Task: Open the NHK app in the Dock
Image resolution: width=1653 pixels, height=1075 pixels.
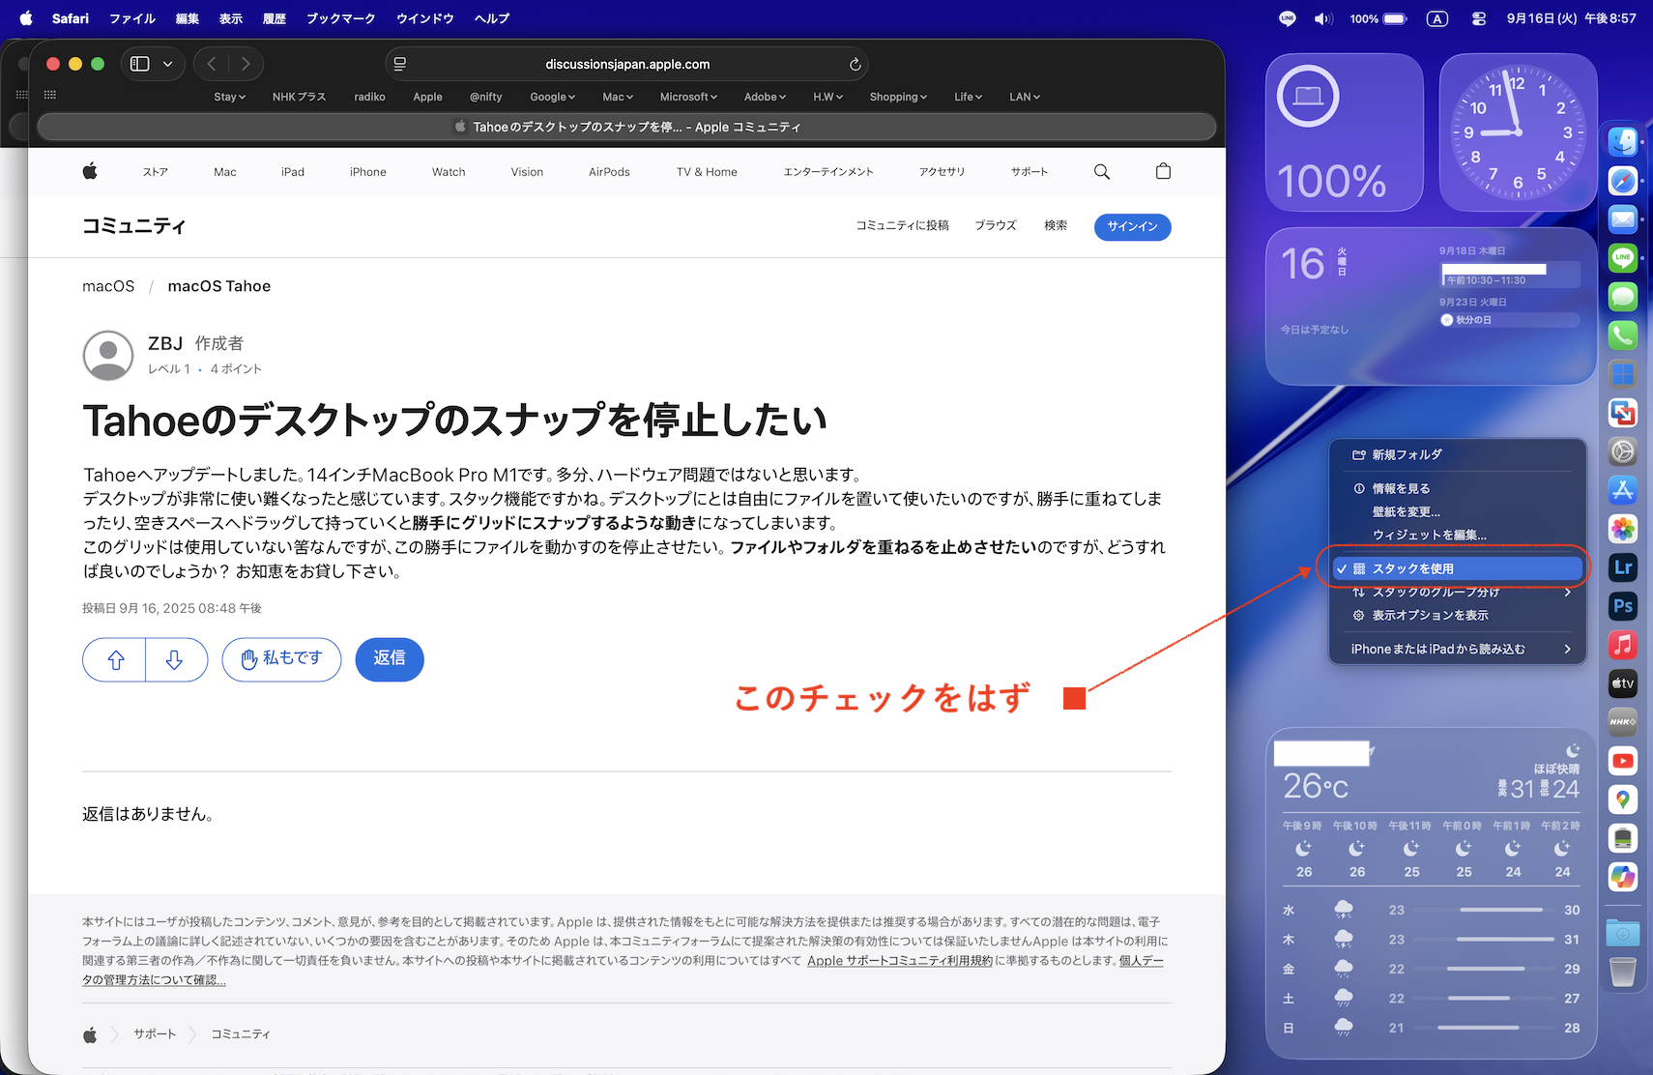Action: [x=1623, y=722]
